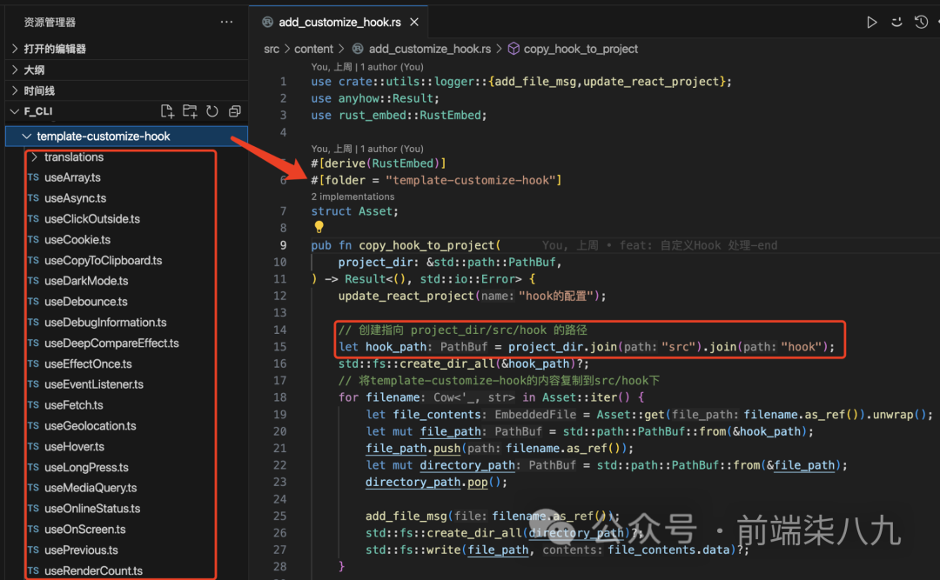Screen dimensions: 940x580
Task: Expand the 时间线 timeline section
Action: (126, 90)
